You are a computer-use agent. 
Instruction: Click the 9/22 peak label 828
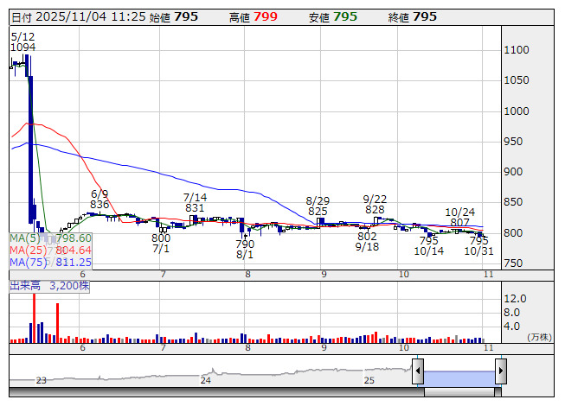point(375,209)
